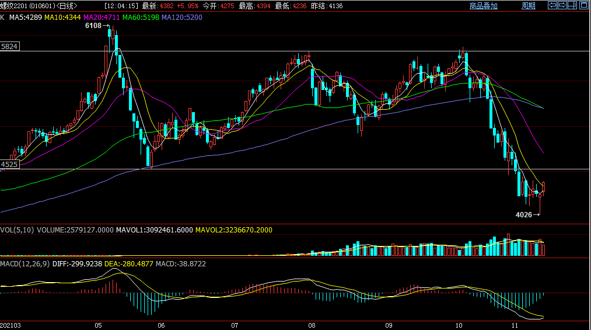Click the DEA:-280.4877 value
Viewport: 591px width, 330px height.
click(x=129, y=264)
